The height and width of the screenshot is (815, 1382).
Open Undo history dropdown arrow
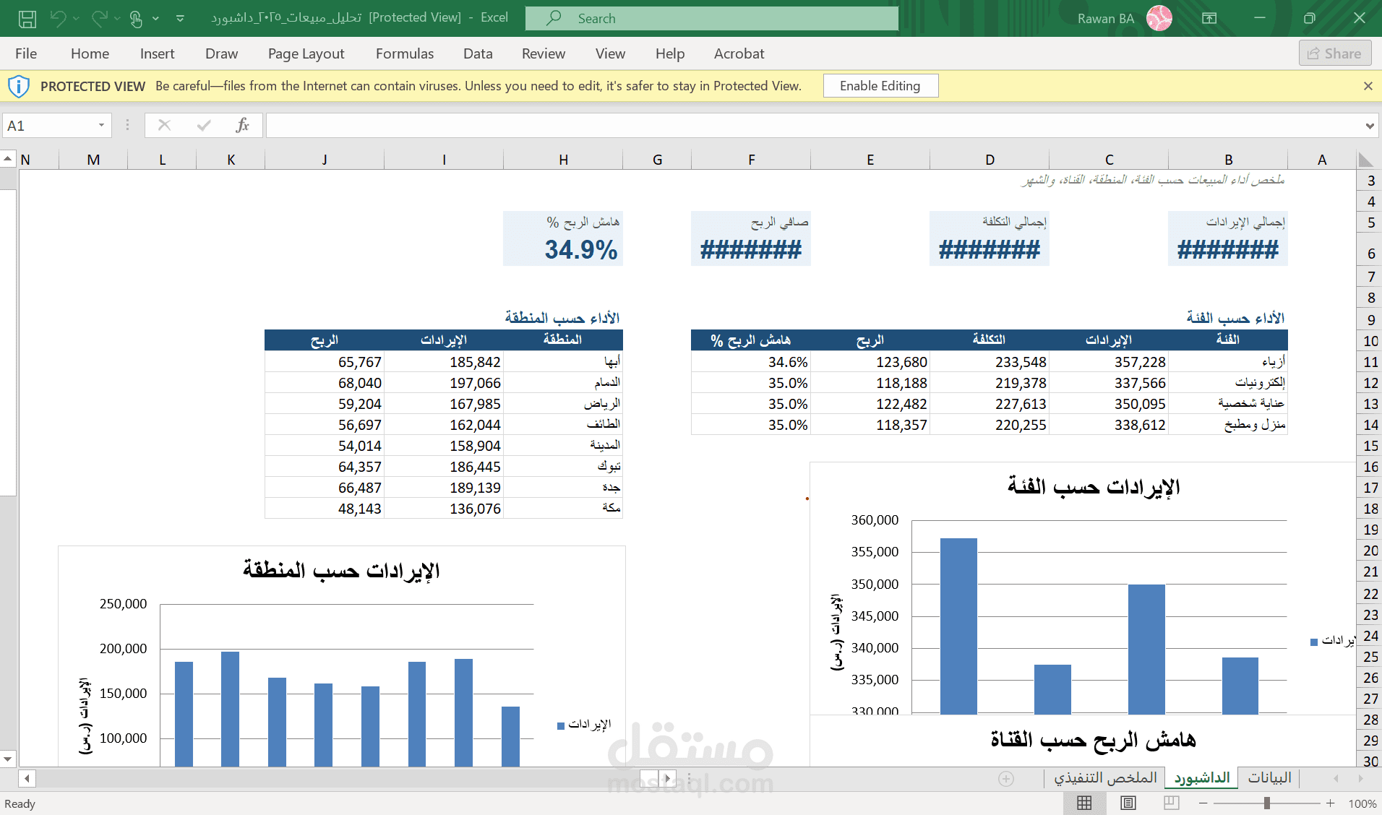[x=76, y=18]
